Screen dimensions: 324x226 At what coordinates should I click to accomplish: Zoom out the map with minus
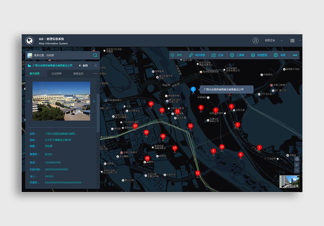click(297, 170)
